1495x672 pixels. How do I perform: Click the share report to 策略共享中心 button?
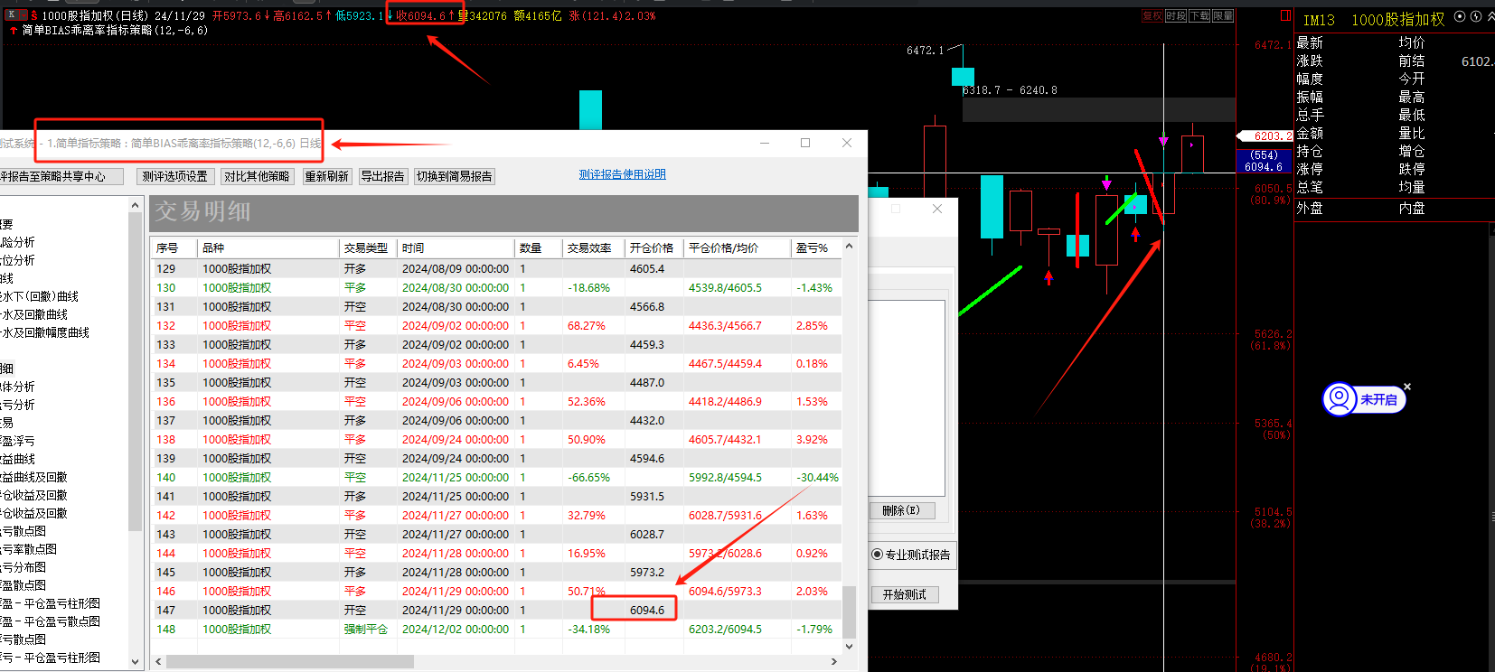(x=61, y=176)
